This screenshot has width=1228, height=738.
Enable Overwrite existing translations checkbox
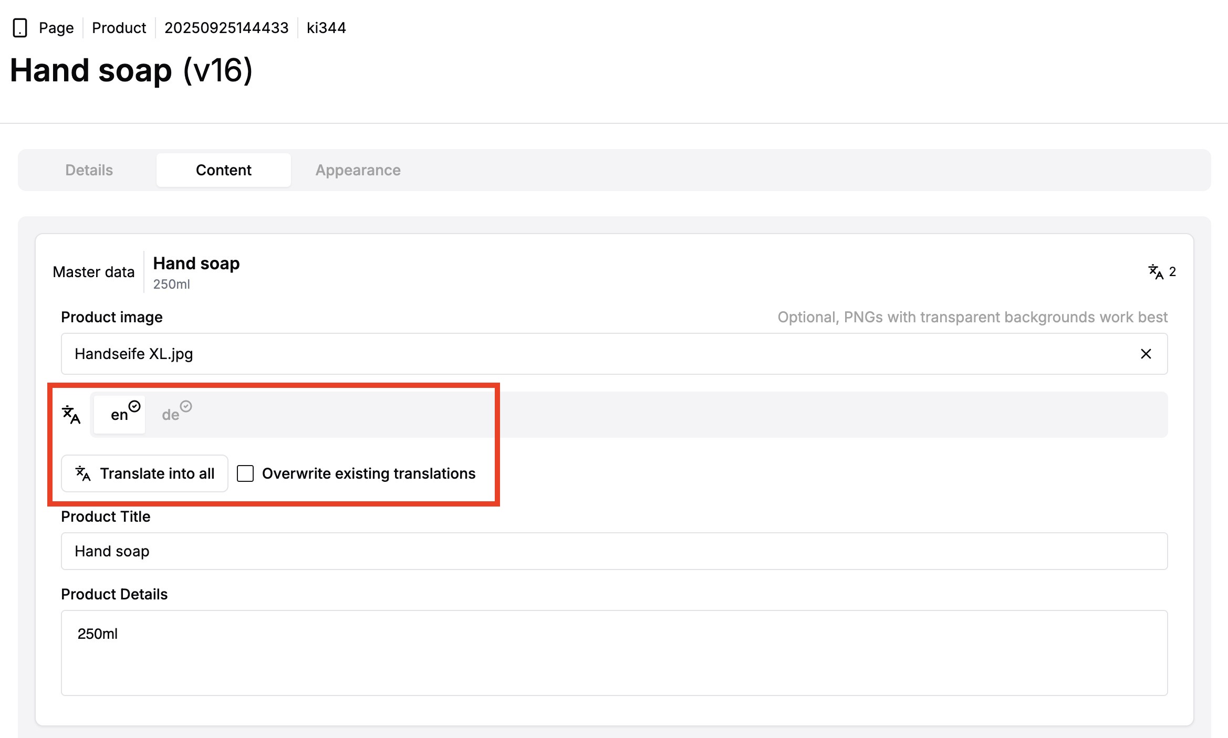click(x=245, y=473)
